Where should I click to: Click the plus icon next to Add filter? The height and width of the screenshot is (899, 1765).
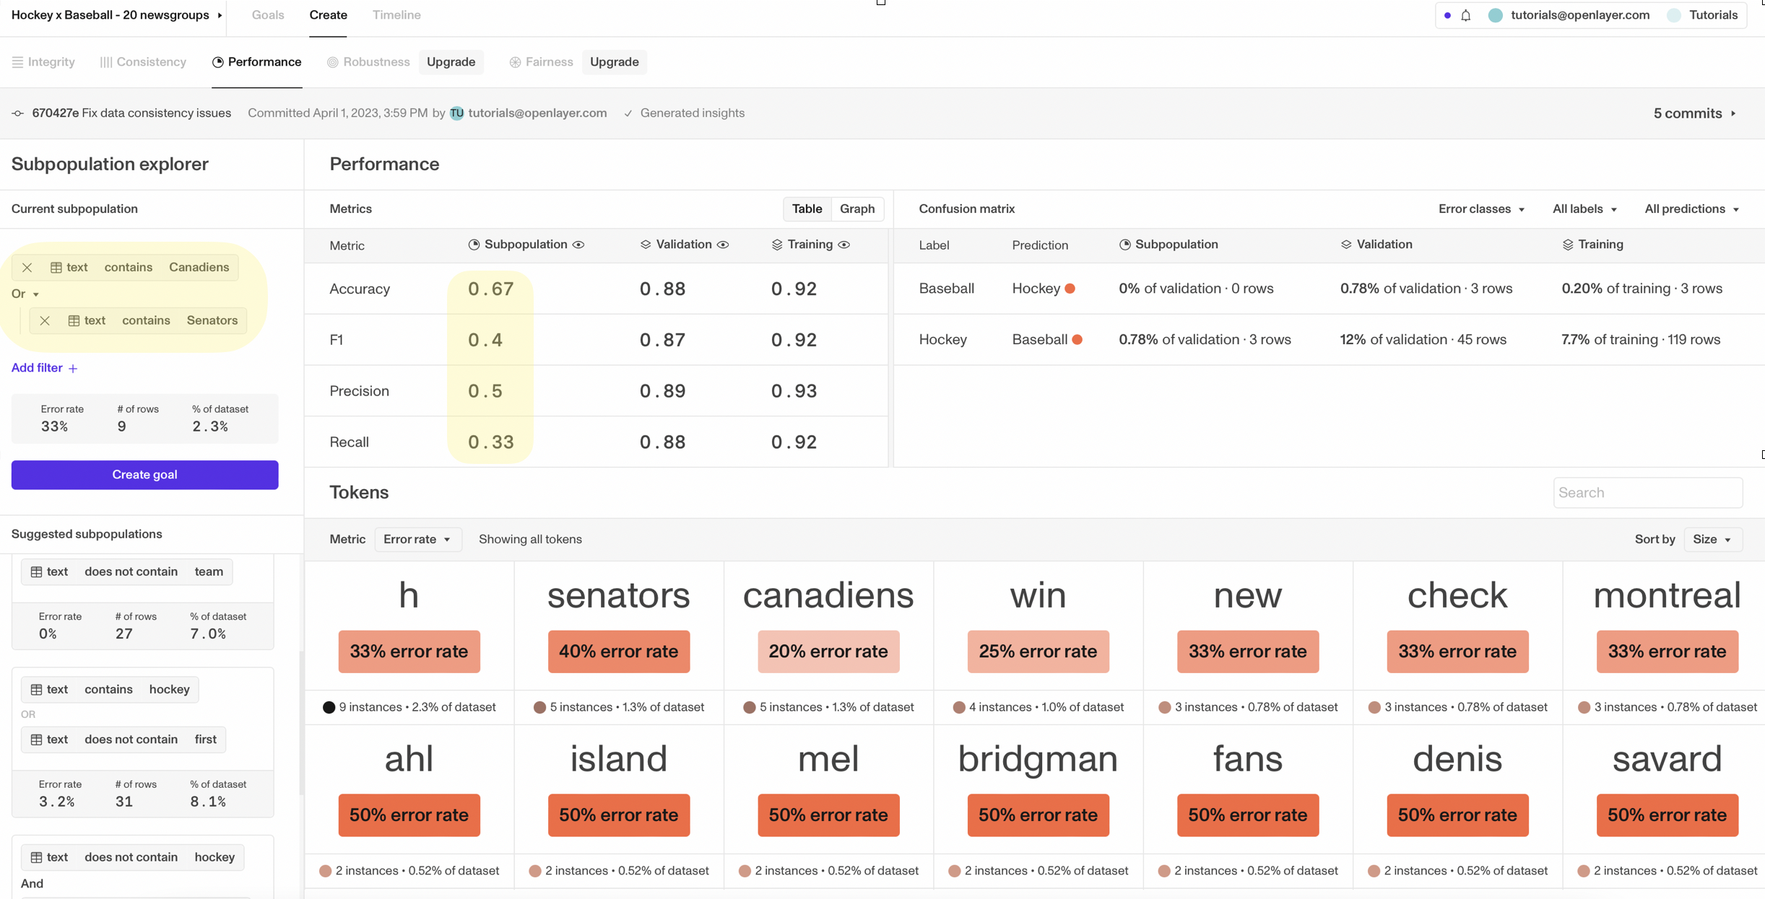[x=73, y=369]
